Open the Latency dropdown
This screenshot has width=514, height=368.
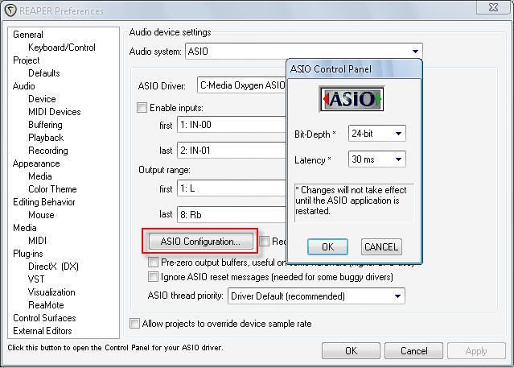click(x=377, y=159)
